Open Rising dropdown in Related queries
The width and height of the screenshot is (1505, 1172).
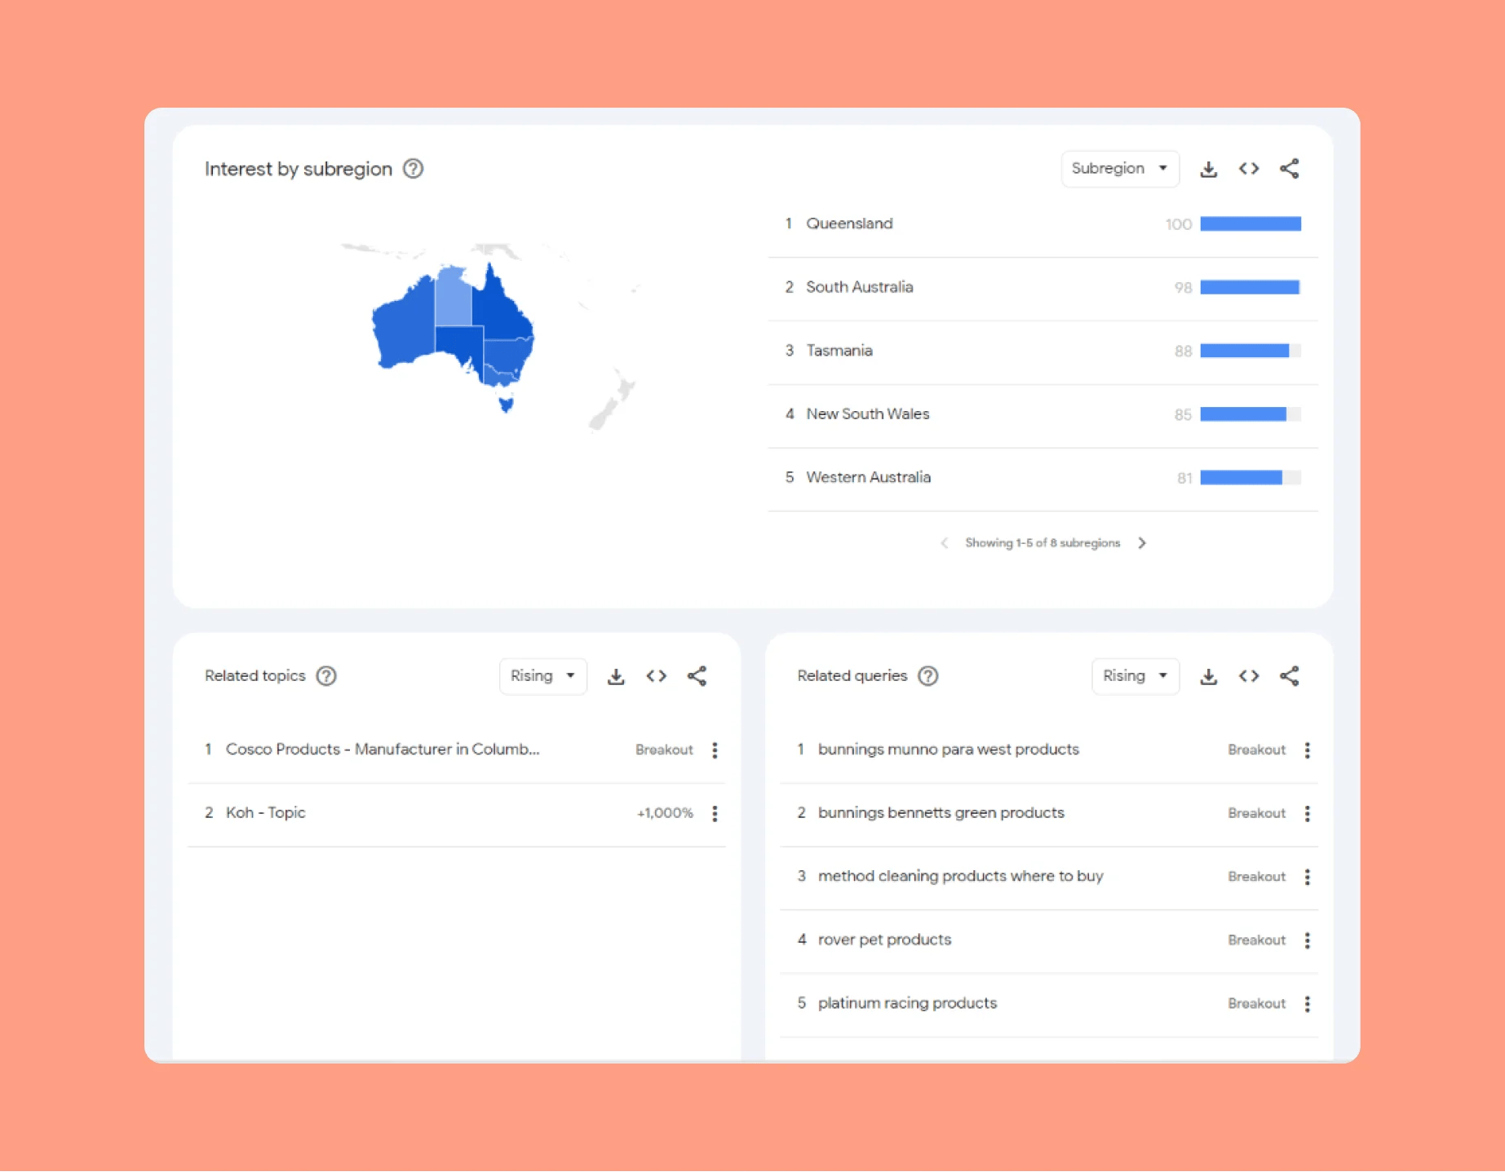click(x=1135, y=676)
